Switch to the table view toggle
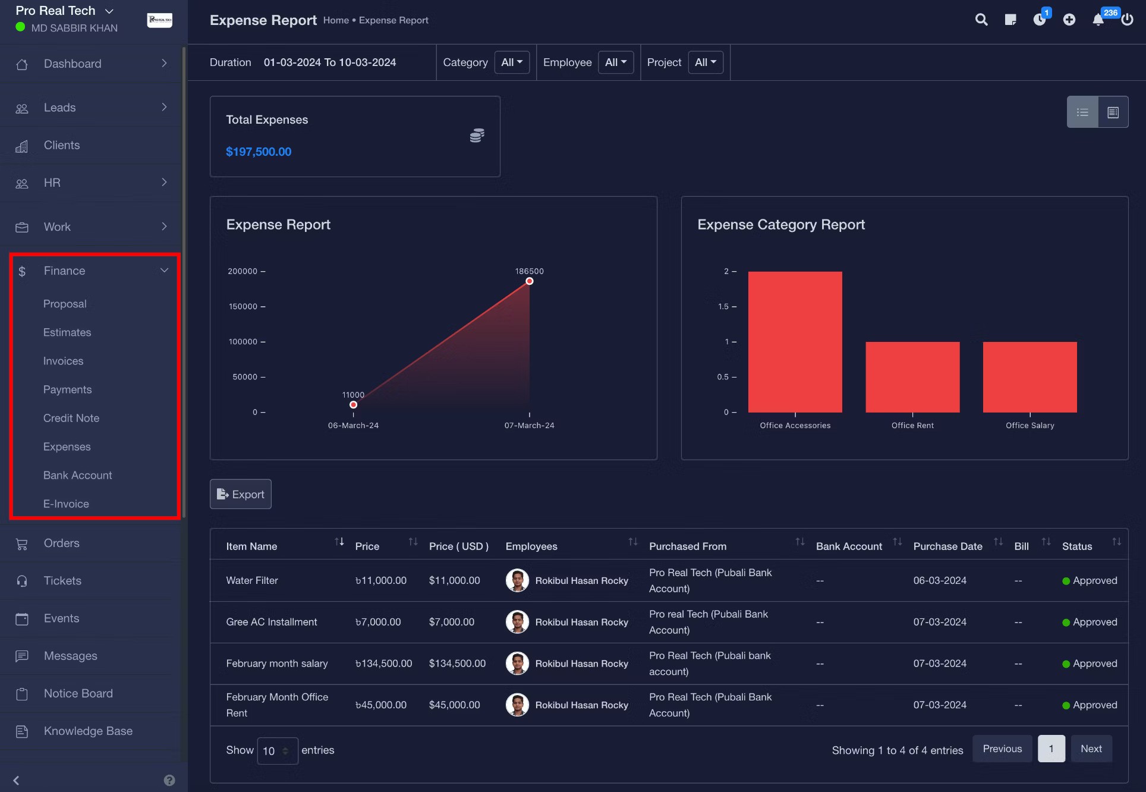The image size is (1146, 792). tap(1113, 112)
